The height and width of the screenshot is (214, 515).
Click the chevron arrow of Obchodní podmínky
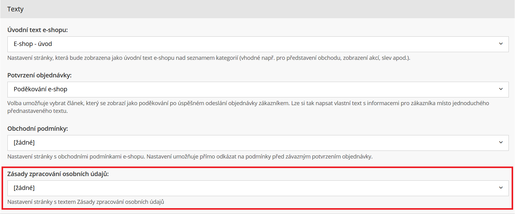tap(501, 142)
